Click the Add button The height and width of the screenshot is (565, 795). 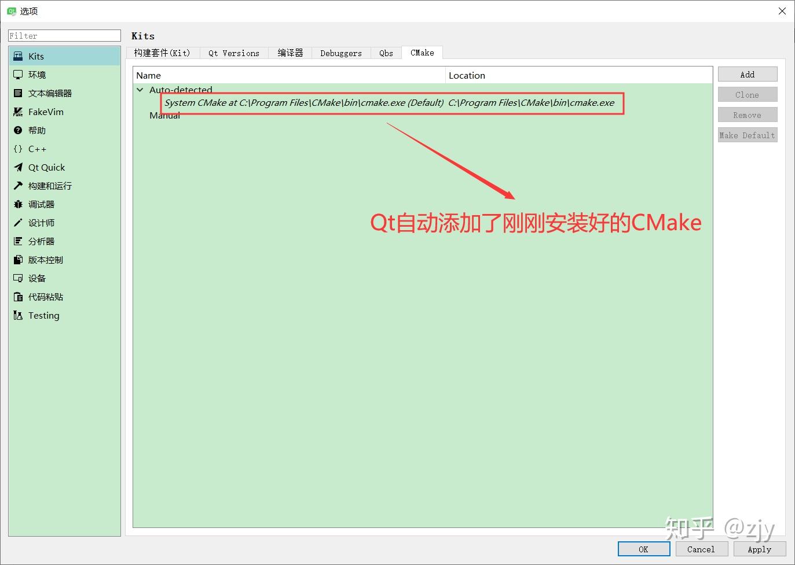tap(747, 74)
